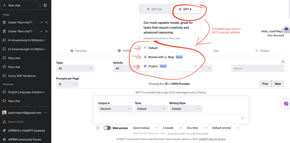The height and width of the screenshot is (143, 290).
Task: Expand Output in dropdown set to Deutsch
Action: [x=116, y=109]
